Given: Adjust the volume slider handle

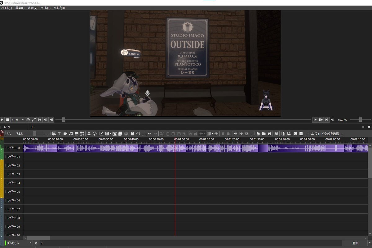Looking at the screenshot, I should click(x=360, y=120).
